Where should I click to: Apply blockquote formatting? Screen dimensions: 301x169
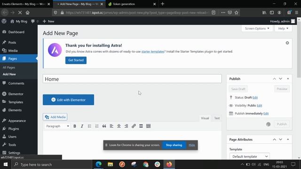(104, 126)
